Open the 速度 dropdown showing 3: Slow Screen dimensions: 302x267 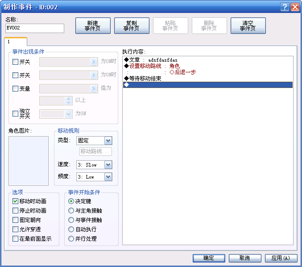pyautogui.click(x=94, y=165)
